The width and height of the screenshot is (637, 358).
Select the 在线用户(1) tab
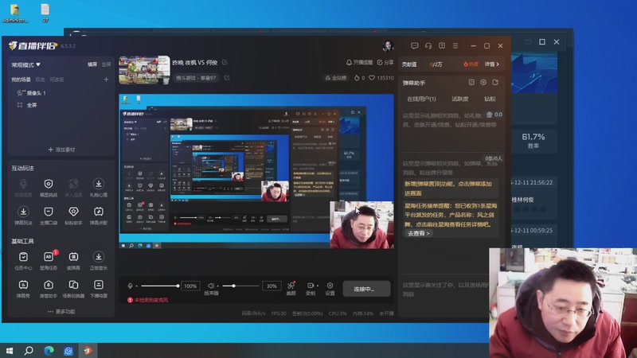421,99
